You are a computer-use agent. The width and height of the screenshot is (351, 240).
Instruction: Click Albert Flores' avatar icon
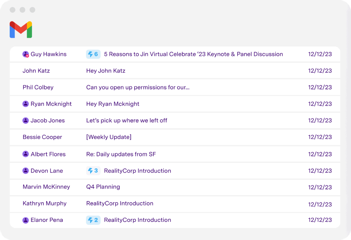[26, 154]
